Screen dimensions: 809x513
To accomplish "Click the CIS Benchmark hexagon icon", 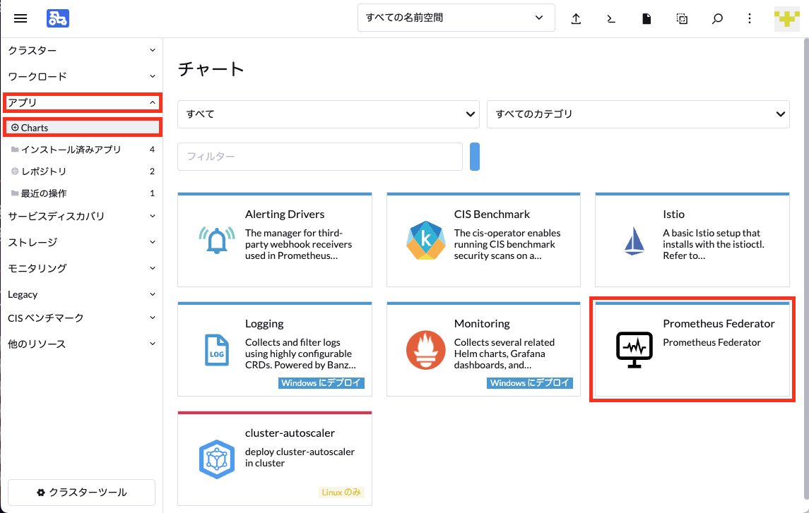I will (425, 240).
